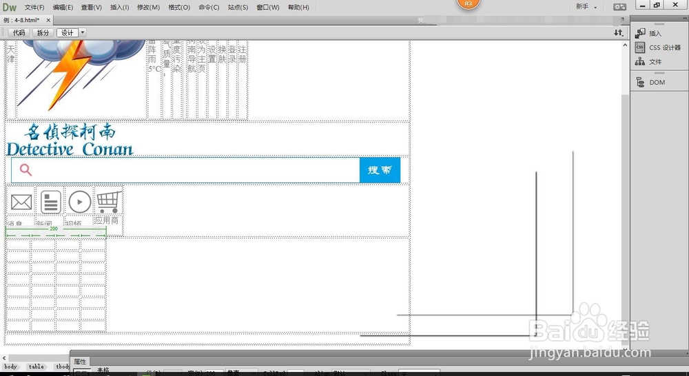Open the 命令(C) menu

[209, 7]
